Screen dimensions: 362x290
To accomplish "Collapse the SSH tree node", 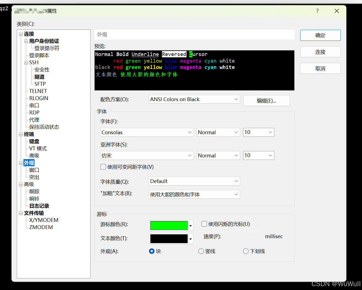I will (x=26, y=63).
